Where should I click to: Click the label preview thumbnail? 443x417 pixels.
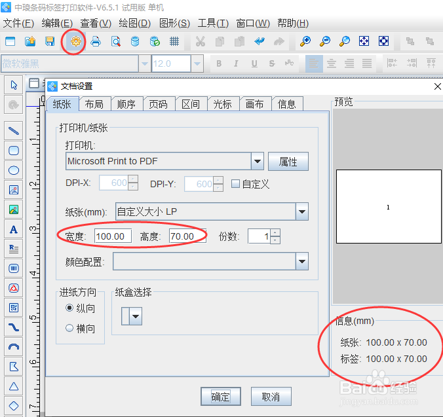(389, 206)
